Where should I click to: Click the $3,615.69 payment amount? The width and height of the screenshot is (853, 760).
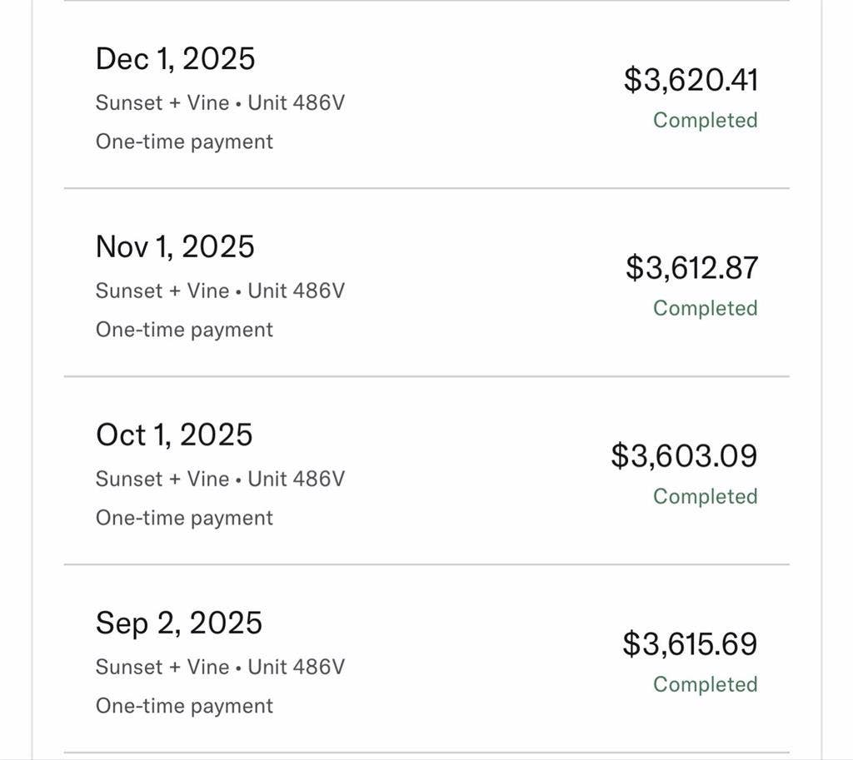pos(690,644)
